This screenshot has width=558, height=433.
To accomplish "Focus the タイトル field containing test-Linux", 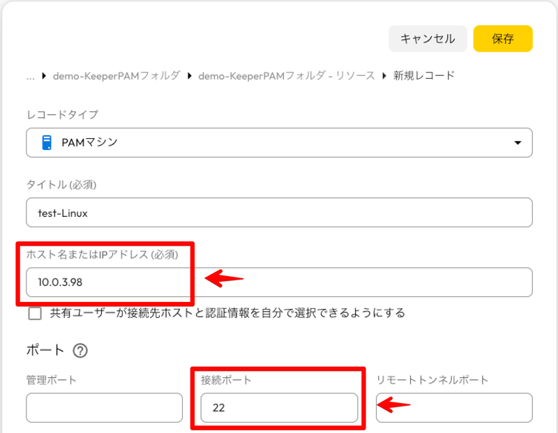I will click(279, 213).
